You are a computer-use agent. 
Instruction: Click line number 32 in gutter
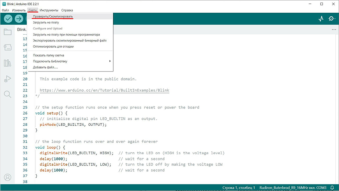25,147
